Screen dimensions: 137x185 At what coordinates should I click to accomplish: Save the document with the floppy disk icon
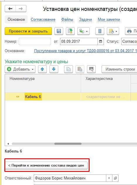(59, 31)
